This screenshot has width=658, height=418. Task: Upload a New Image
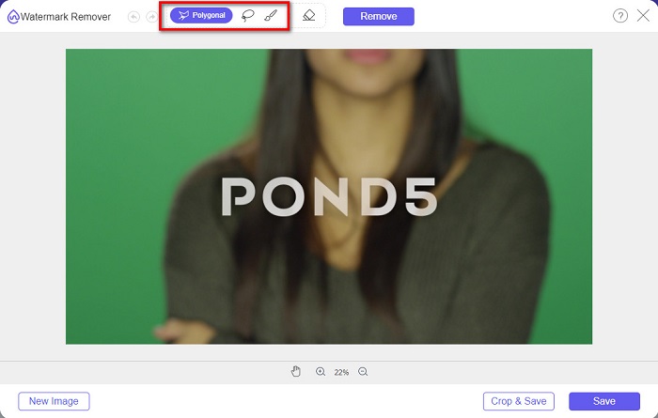click(54, 401)
